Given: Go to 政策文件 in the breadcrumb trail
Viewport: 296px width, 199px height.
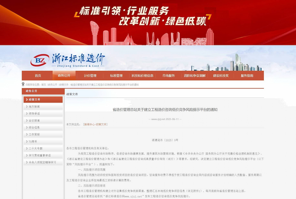Looking at the screenshot, I should pos(64,85).
